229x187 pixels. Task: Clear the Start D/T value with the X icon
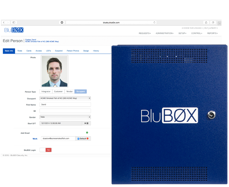[85, 123]
